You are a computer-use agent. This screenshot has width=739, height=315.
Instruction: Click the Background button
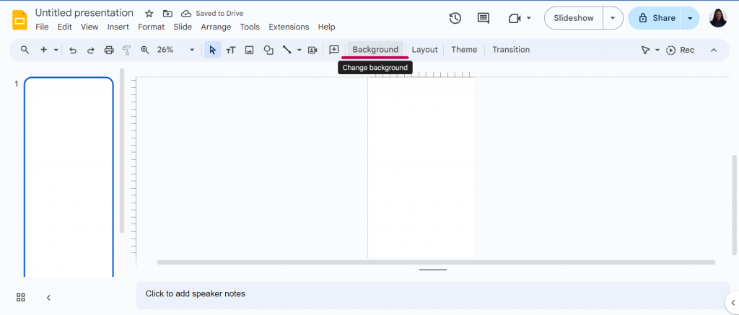coord(375,50)
